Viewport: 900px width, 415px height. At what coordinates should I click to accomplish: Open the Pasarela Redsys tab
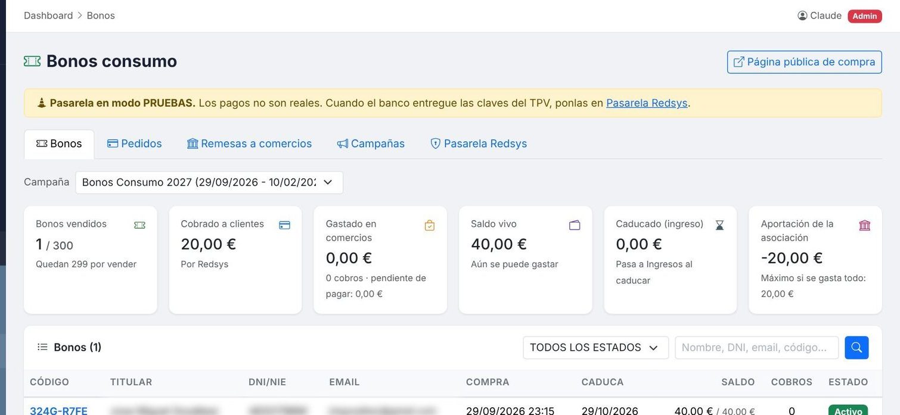tap(479, 144)
